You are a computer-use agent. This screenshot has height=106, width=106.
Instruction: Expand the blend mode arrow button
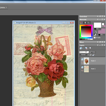[88, 55]
